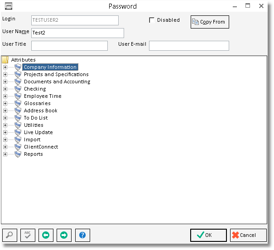Expand the Address Book node
Image resolution: width=274 pixels, height=250 pixels.
(5, 111)
